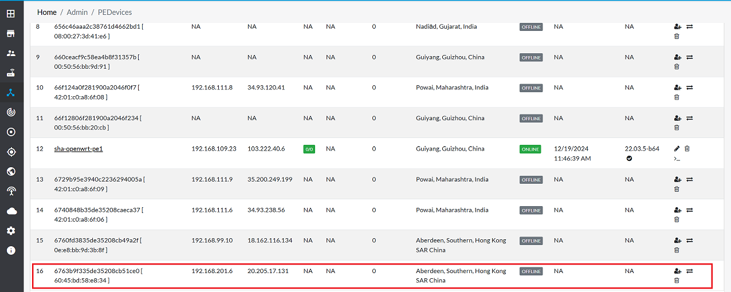Go to Home breadcrumb
The width and height of the screenshot is (731, 292).
47,12
